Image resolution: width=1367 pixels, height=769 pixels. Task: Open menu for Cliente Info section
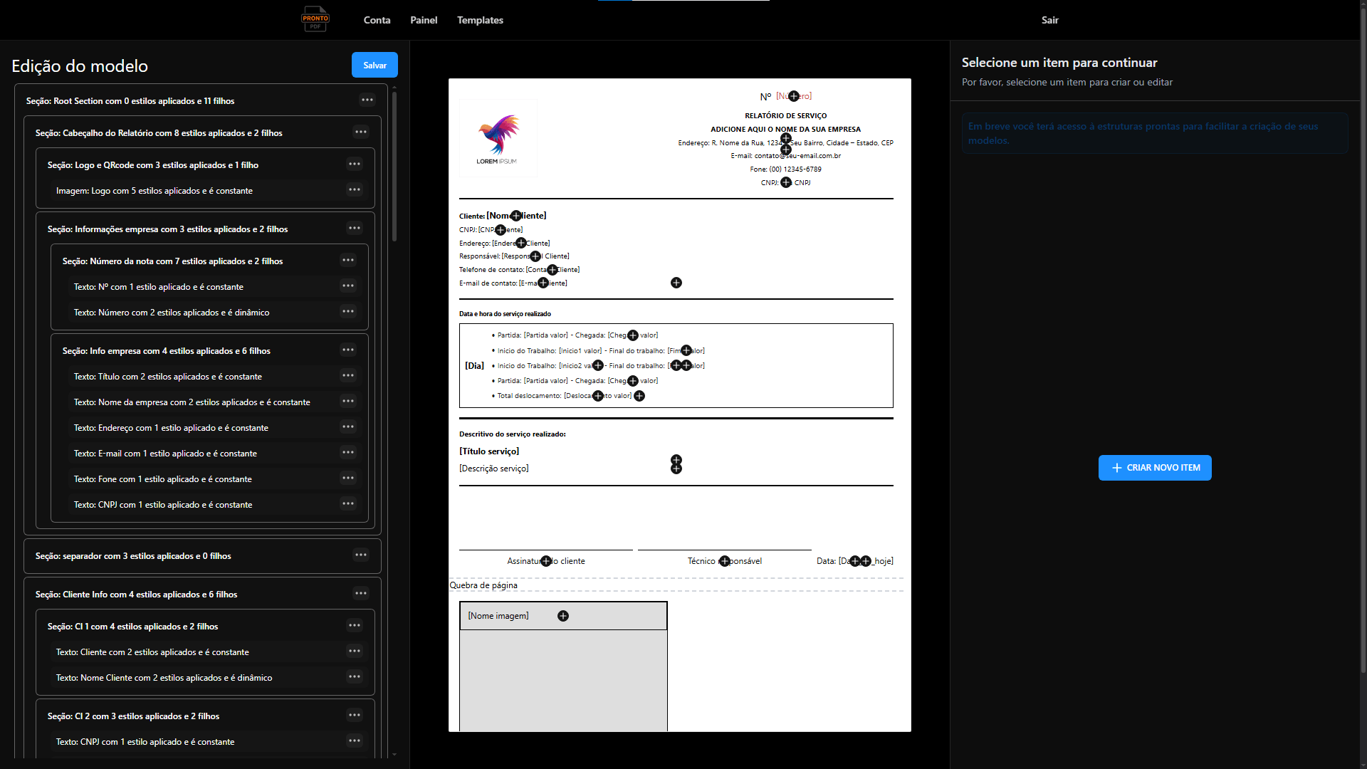click(x=361, y=593)
